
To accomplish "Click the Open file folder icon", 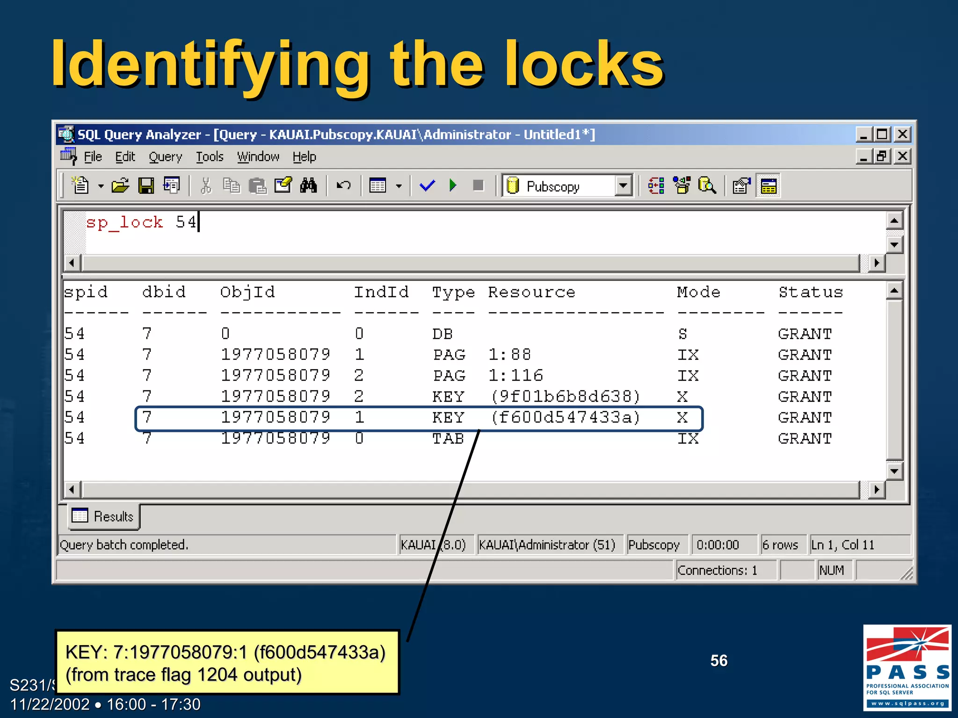I will (120, 186).
